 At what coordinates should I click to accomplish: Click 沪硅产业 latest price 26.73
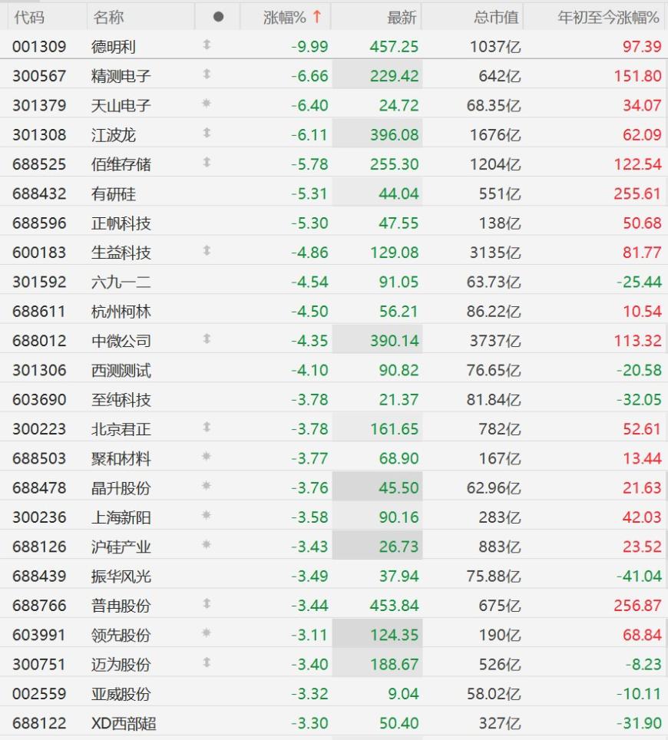[x=398, y=547]
